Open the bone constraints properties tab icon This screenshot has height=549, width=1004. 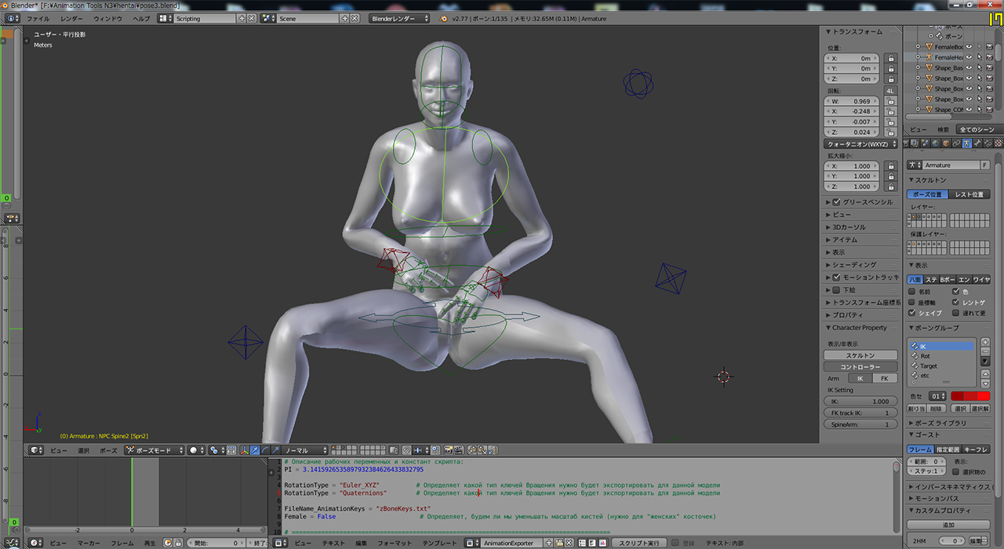coord(988,143)
